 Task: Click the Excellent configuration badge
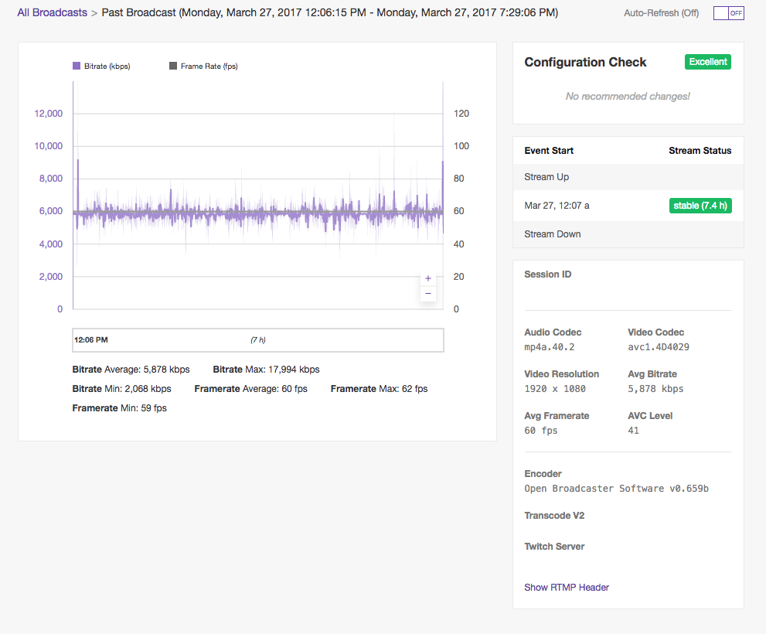(x=707, y=62)
